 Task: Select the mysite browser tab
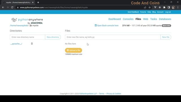[x=18, y=3]
